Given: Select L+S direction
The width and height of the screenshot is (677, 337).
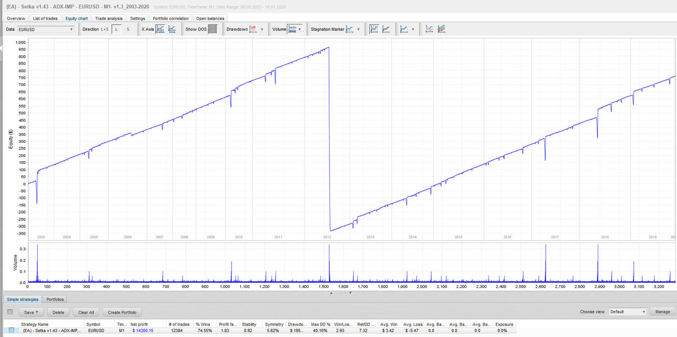Looking at the screenshot, I should 105,29.
